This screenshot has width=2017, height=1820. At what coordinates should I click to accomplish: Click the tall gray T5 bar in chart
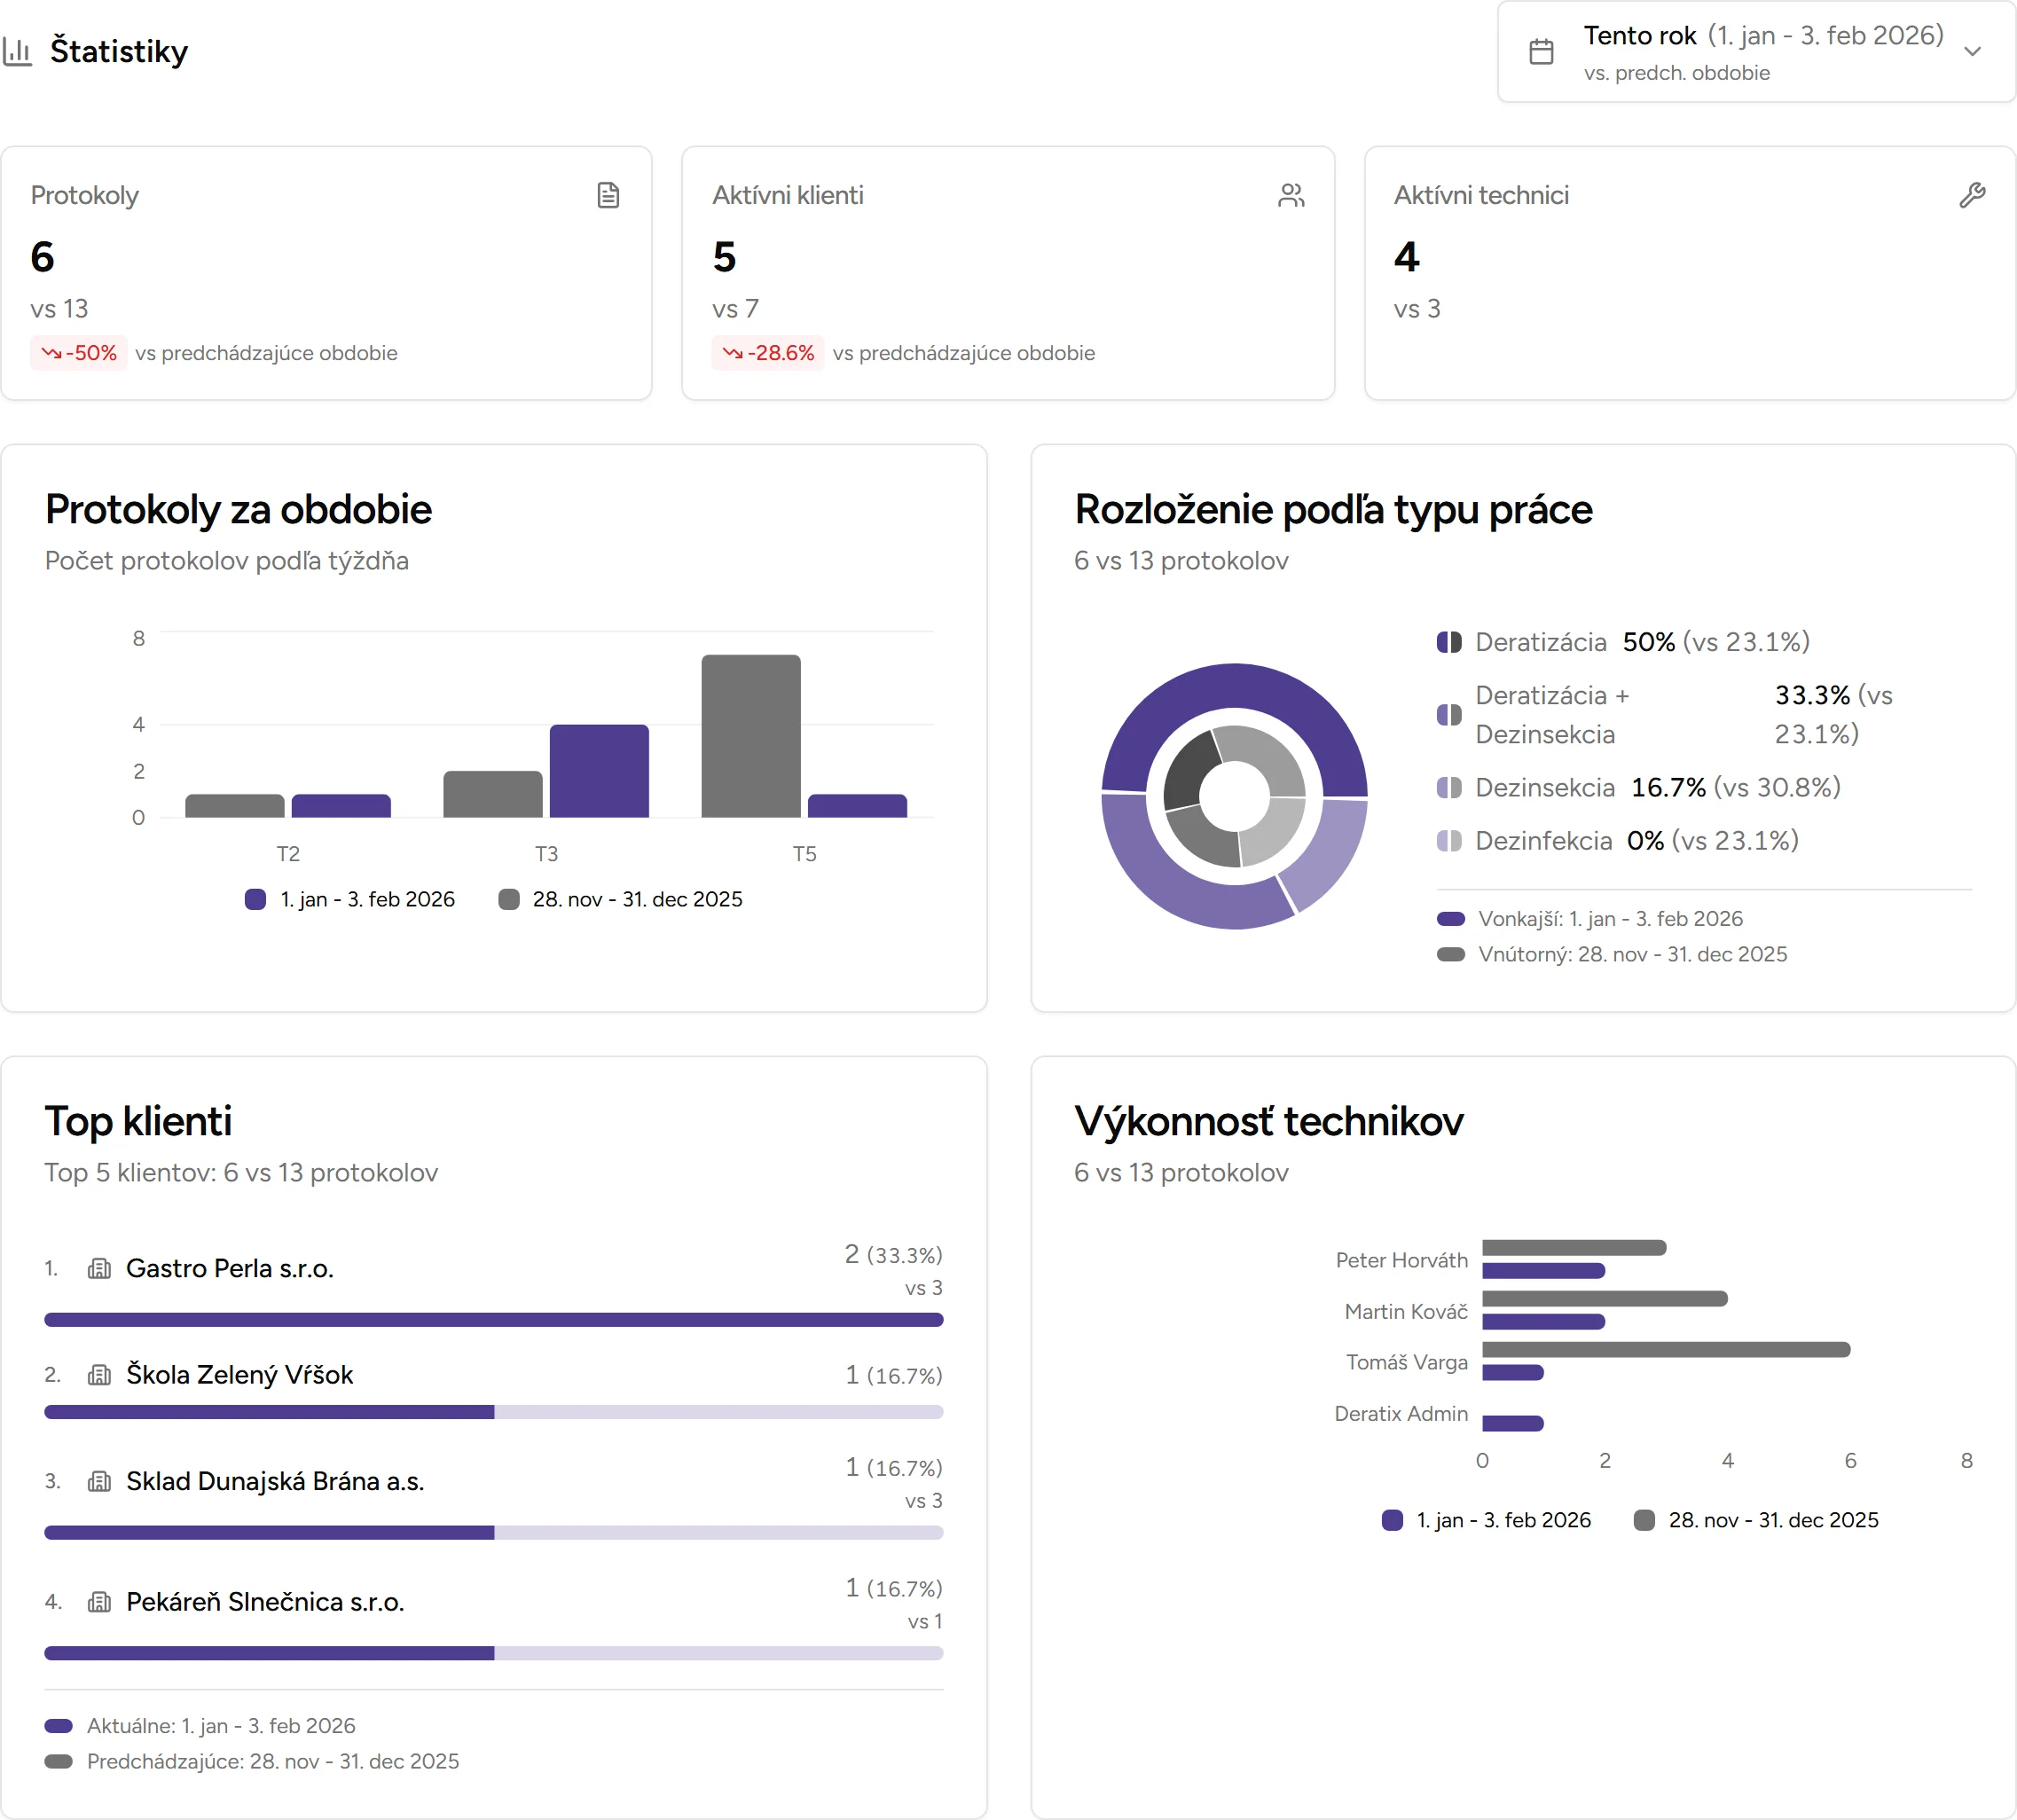tap(751, 735)
